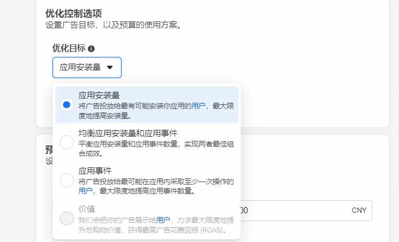
Task: Select the 应用安装量 radio button
Action: coord(66,104)
